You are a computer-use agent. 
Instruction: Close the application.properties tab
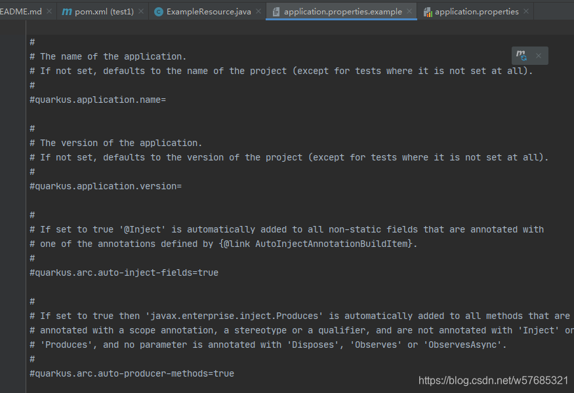[x=526, y=12]
